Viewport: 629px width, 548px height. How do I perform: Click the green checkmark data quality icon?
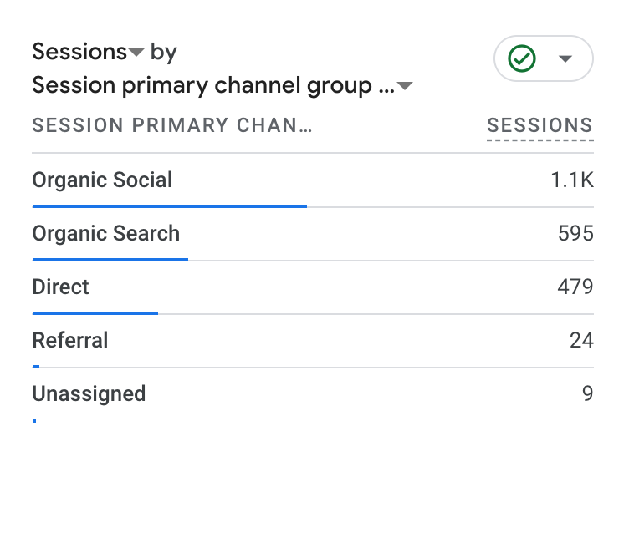(522, 58)
